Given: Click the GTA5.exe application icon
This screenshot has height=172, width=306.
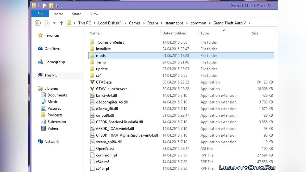Looking at the screenshot, I should click(92, 82).
